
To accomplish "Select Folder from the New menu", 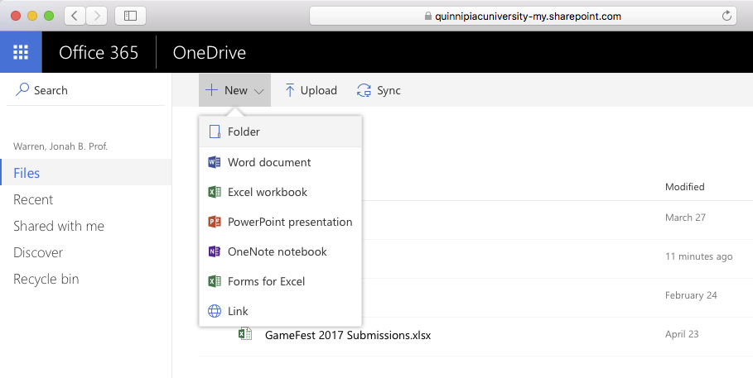I will [244, 132].
